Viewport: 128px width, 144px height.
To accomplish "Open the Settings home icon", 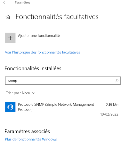I will pos(8,17).
